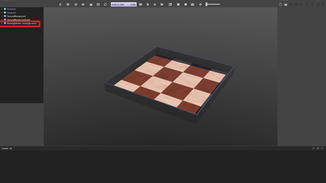Save the current world file

point(98,4)
